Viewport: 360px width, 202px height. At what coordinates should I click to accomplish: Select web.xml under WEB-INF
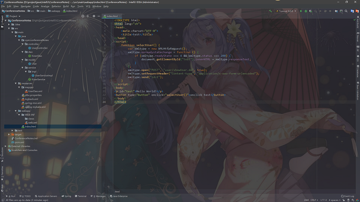(x=32, y=123)
